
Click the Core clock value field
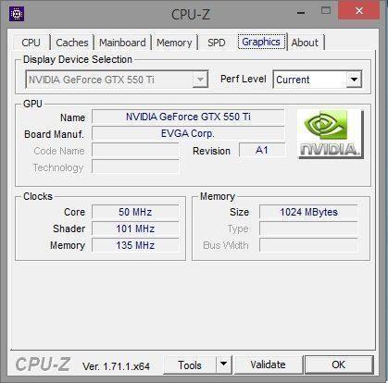[x=135, y=212]
